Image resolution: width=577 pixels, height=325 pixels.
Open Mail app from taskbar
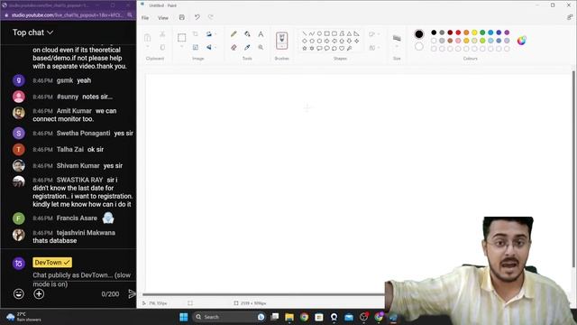click(x=349, y=317)
